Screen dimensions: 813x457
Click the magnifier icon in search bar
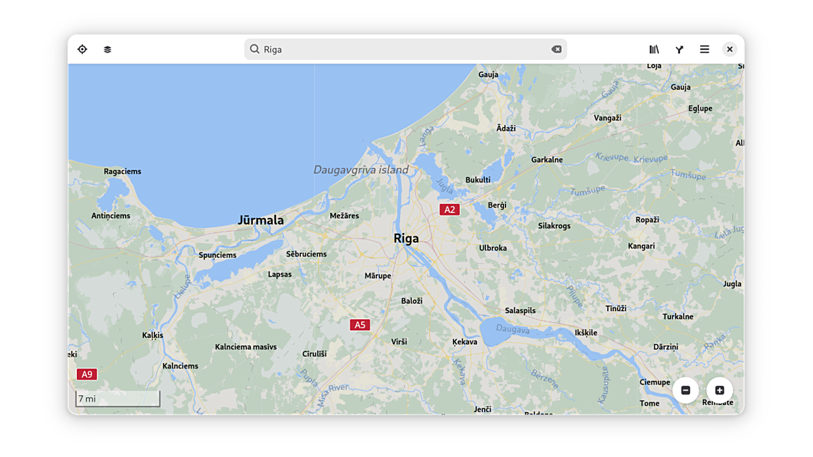255,49
